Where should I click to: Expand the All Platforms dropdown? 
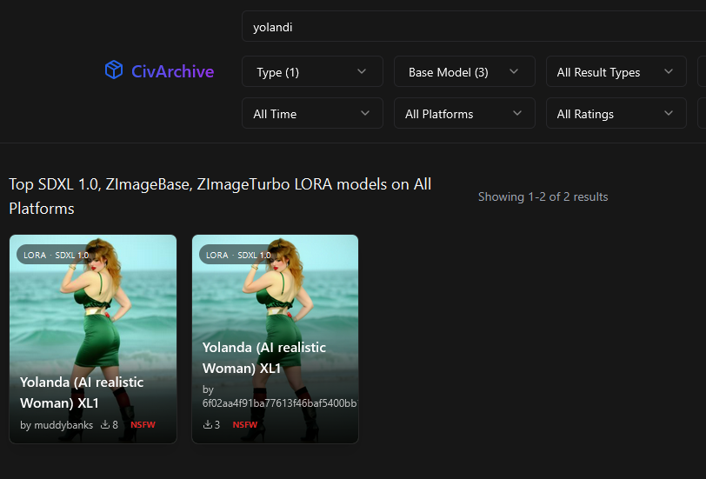point(464,113)
